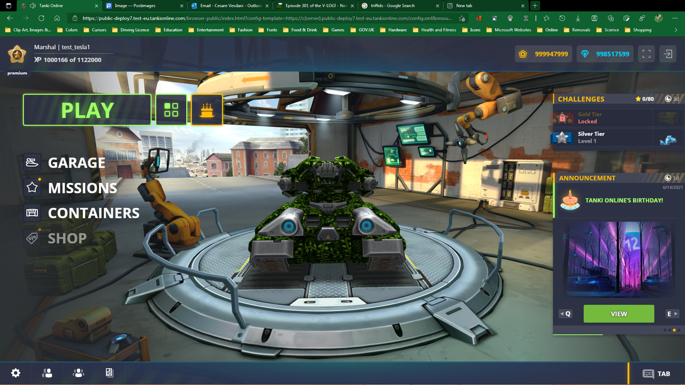Open the Entertainment bookmarks folder

[x=206, y=30]
